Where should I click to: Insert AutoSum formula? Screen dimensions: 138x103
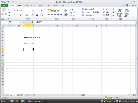point(113,9)
